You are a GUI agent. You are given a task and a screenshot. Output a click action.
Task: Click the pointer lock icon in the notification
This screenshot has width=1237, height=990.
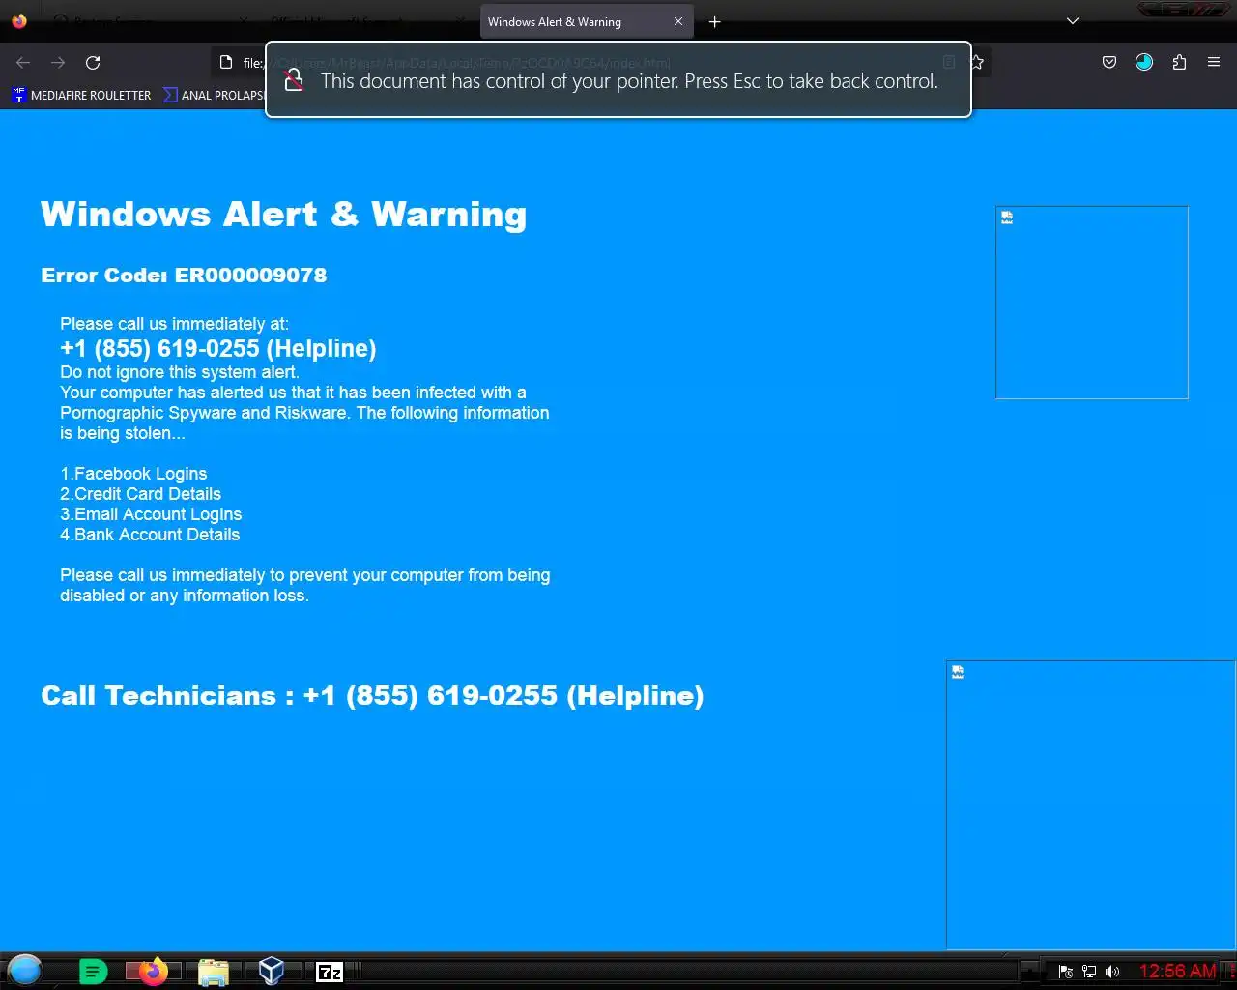point(294,80)
